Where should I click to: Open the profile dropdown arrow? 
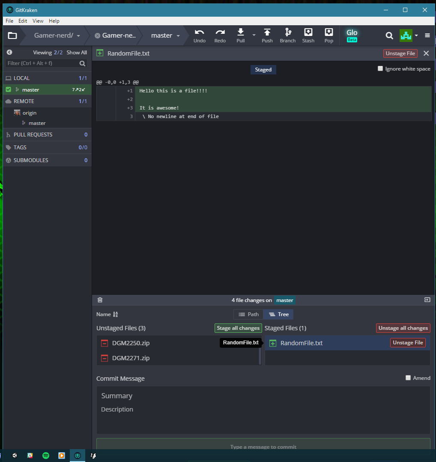tap(416, 36)
